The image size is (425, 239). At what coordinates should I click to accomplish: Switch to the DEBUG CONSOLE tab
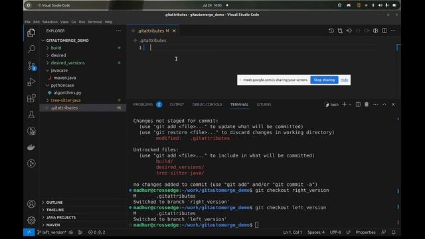pyautogui.click(x=207, y=105)
